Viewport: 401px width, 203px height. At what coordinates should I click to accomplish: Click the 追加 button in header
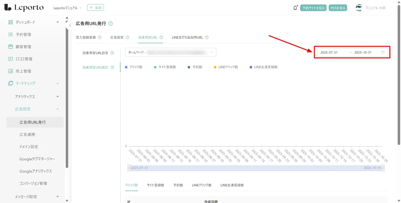coord(96,8)
